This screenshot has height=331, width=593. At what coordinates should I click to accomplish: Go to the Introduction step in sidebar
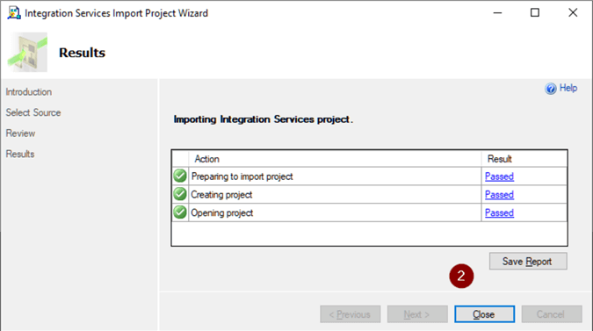point(29,92)
